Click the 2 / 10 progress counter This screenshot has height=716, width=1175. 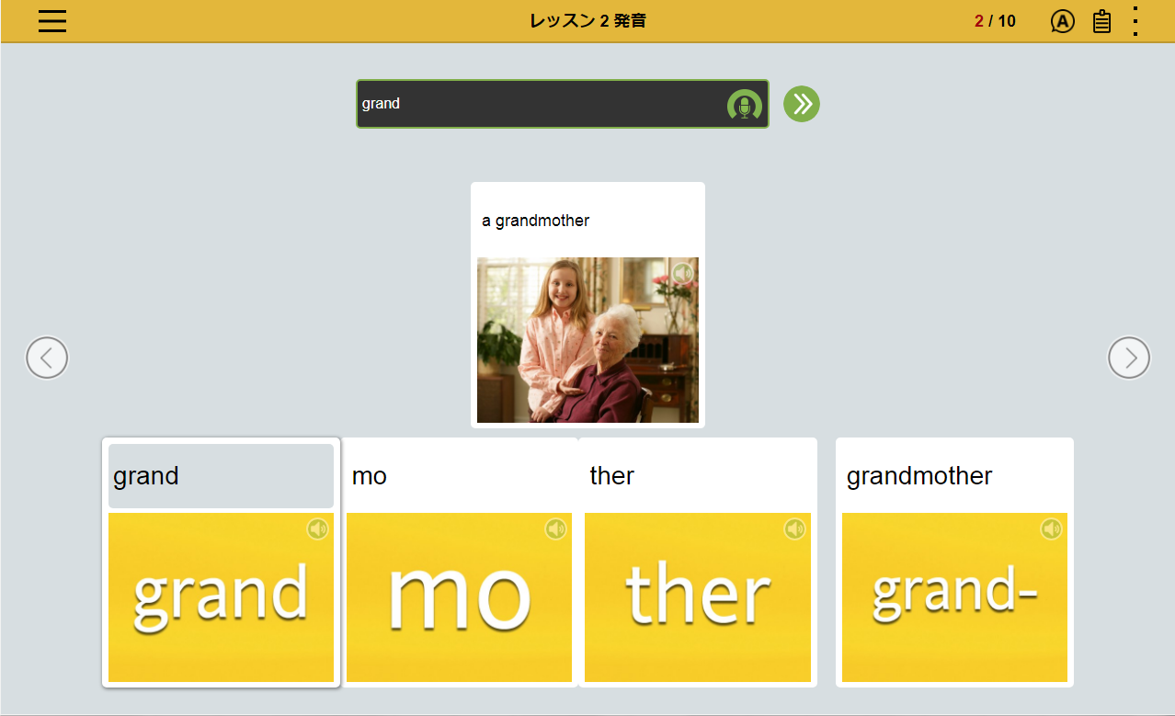(x=995, y=21)
